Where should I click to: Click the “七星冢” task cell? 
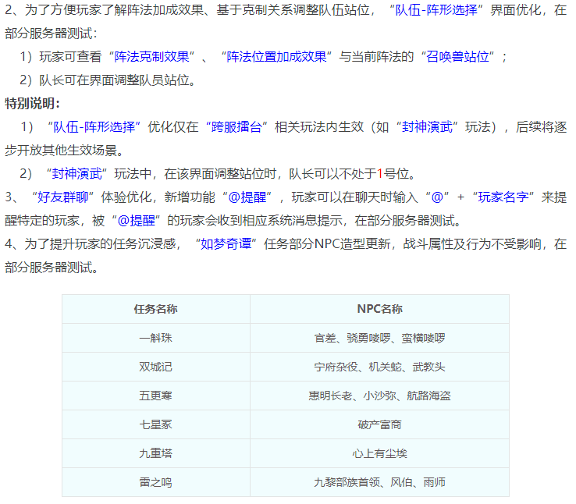click(155, 424)
